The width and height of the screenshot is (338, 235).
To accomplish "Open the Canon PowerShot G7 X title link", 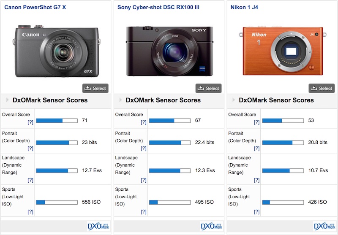I will point(35,7).
